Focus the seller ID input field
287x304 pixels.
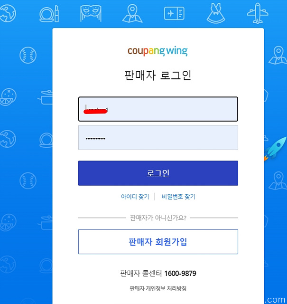tap(158, 109)
